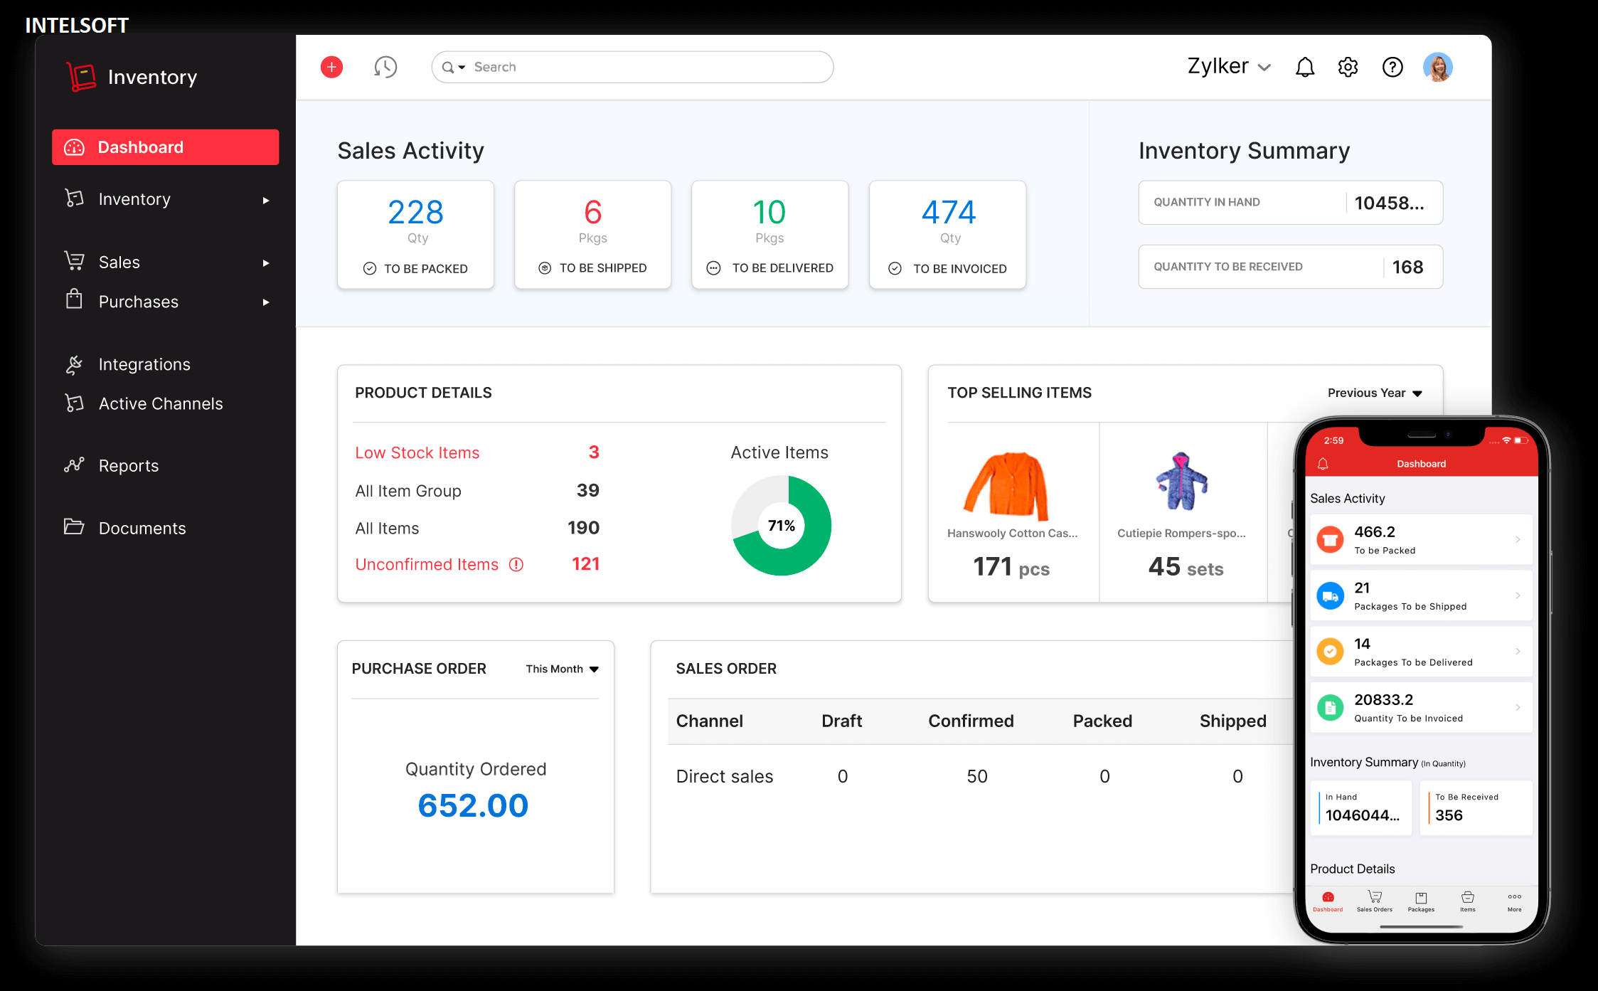Click the Reports graph icon in sidebar
Image resolution: width=1598 pixels, height=991 pixels.
74,465
